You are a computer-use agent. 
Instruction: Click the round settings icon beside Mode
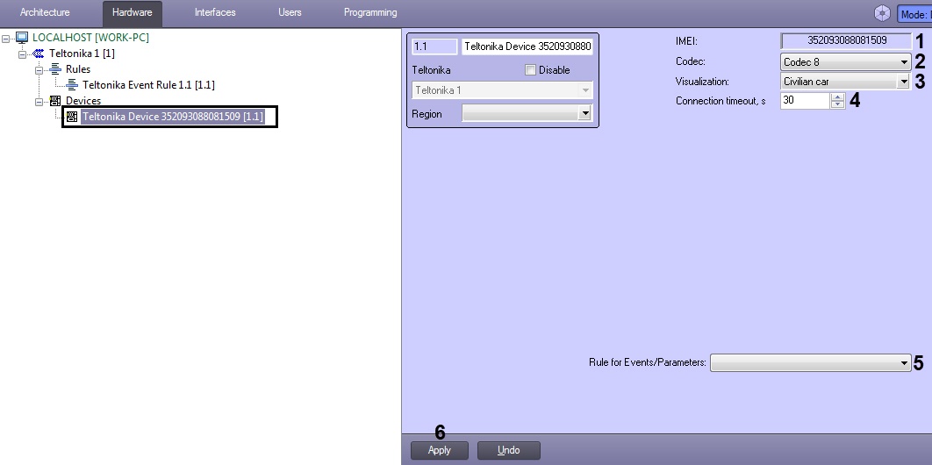point(883,13)
